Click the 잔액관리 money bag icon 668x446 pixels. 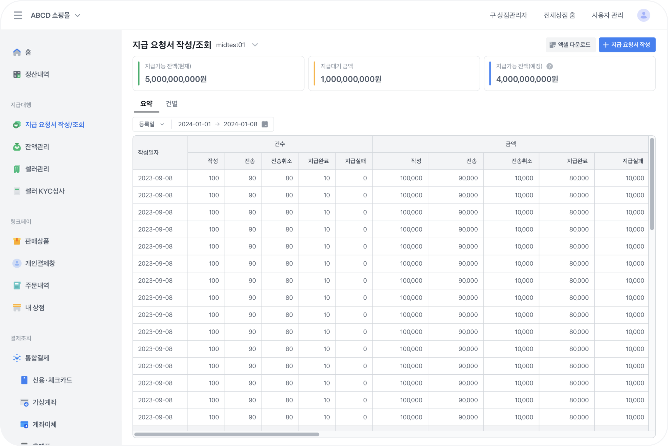click(17, 147)
